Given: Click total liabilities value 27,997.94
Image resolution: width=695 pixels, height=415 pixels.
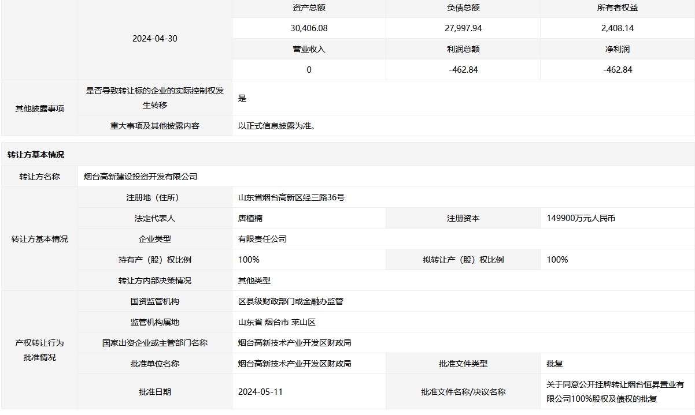Looking at the screenshot, I should tap(463, 28).
